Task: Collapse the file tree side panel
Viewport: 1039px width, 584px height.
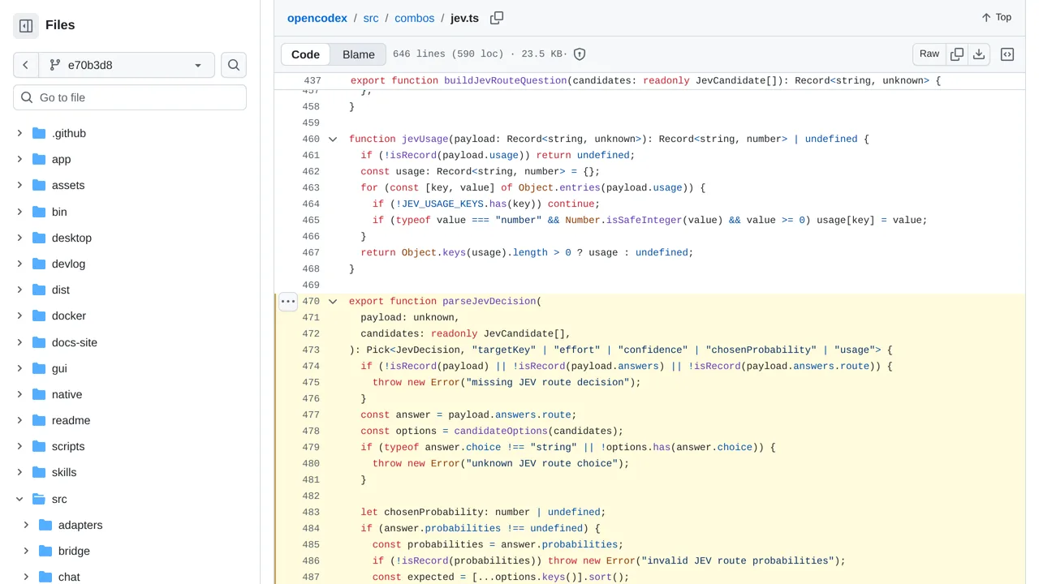Action: (26, 26)
